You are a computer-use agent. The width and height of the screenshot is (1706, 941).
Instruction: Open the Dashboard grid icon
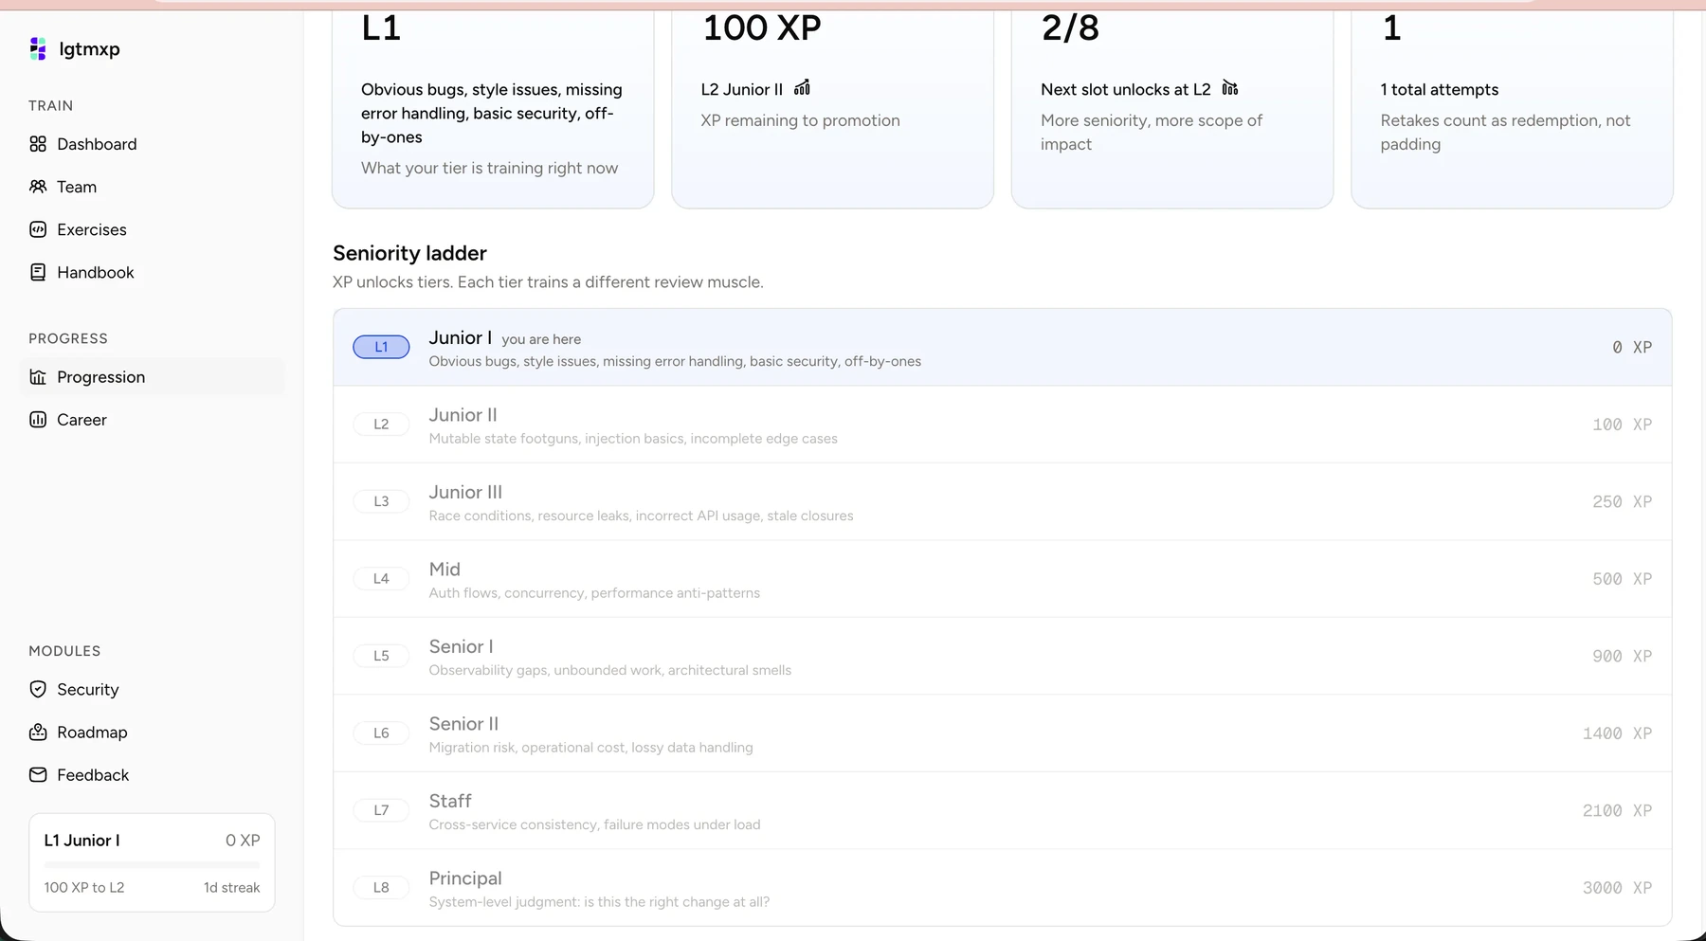pyautogui.click(x=38, y=144)
